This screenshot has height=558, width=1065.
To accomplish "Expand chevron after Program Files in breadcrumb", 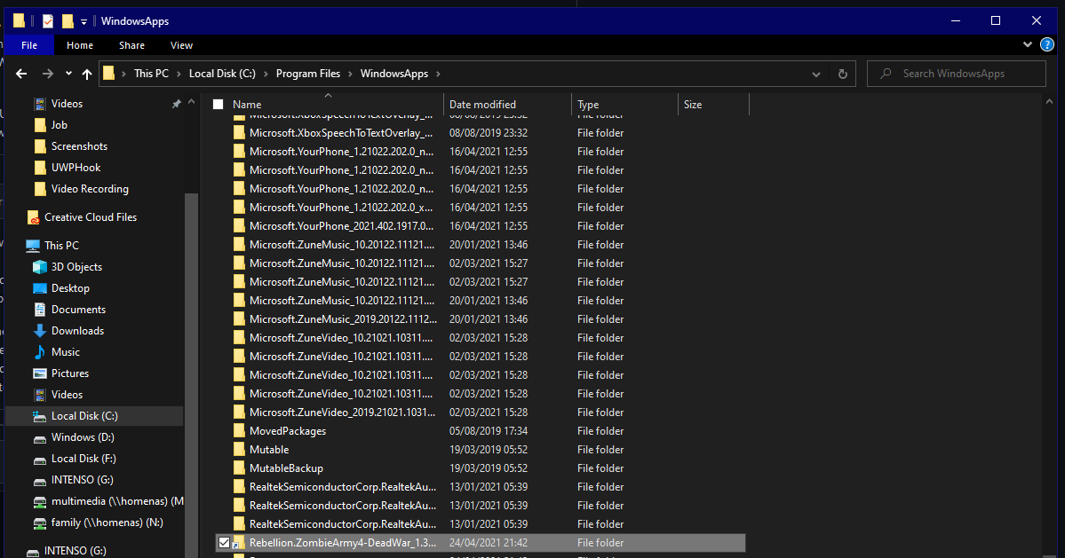I will click(x=351, y=74).
